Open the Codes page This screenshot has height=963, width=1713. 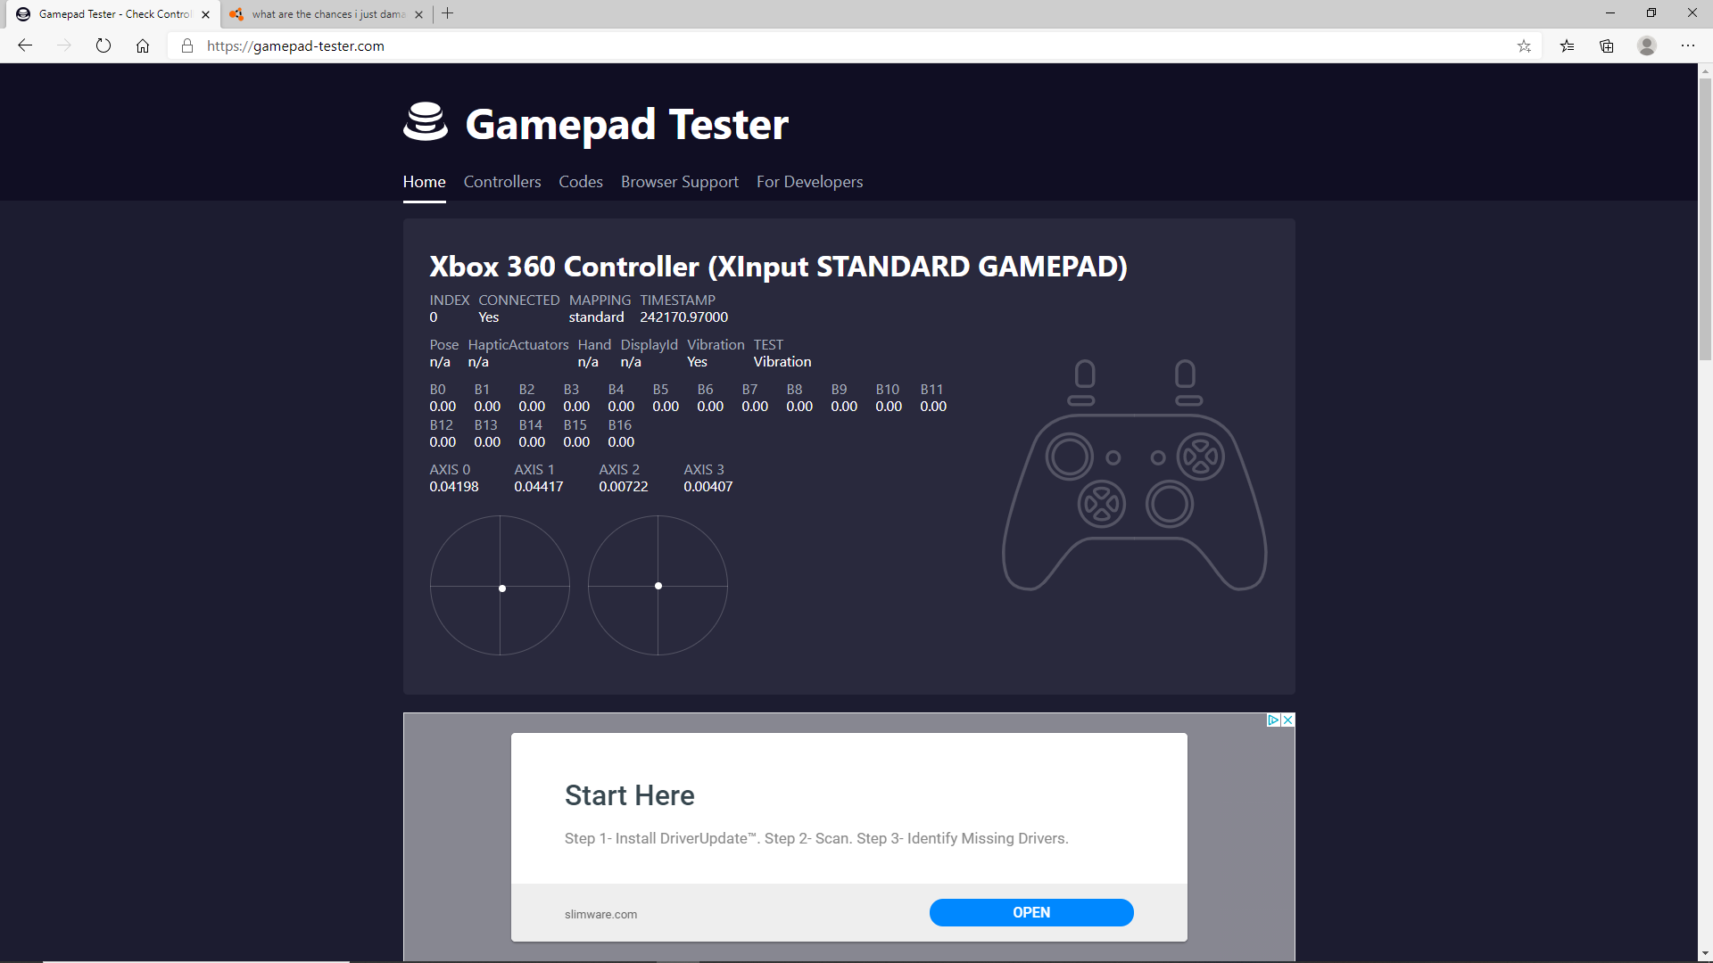tap(581, 182)
